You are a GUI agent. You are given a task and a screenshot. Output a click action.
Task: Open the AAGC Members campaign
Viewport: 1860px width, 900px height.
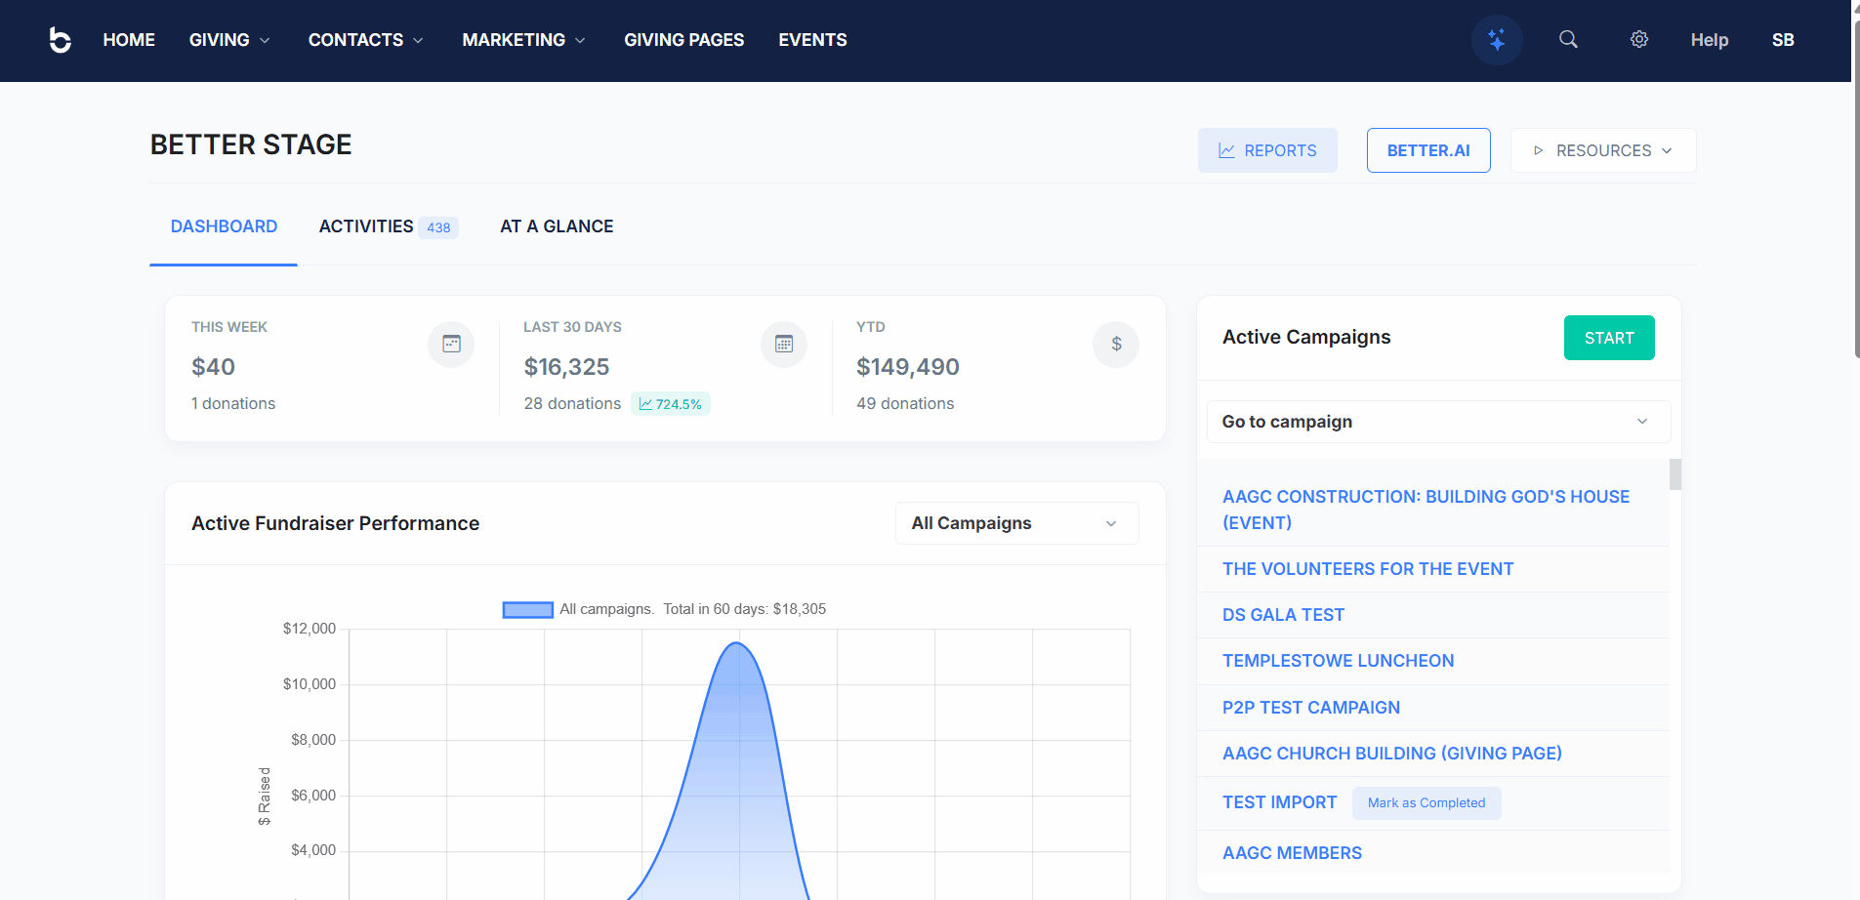click(x=1292, y=853)
